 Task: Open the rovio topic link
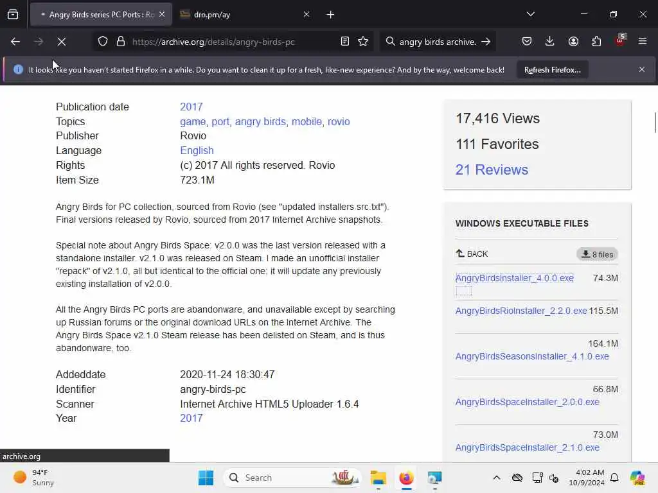[339, 121]
